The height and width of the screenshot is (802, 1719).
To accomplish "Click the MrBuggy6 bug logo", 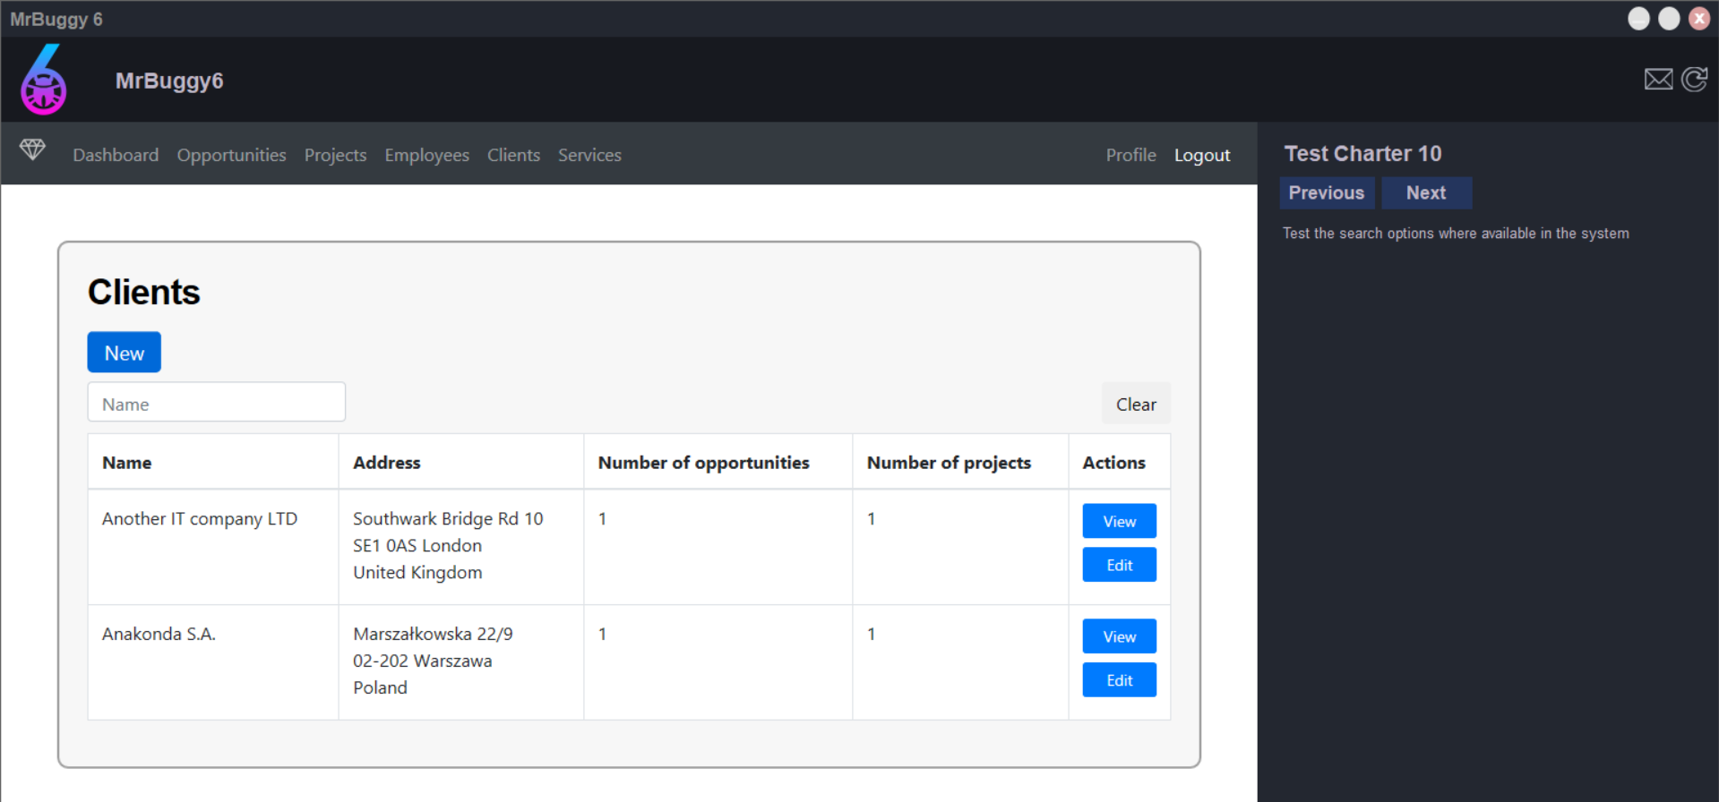I will click(44, 81).
